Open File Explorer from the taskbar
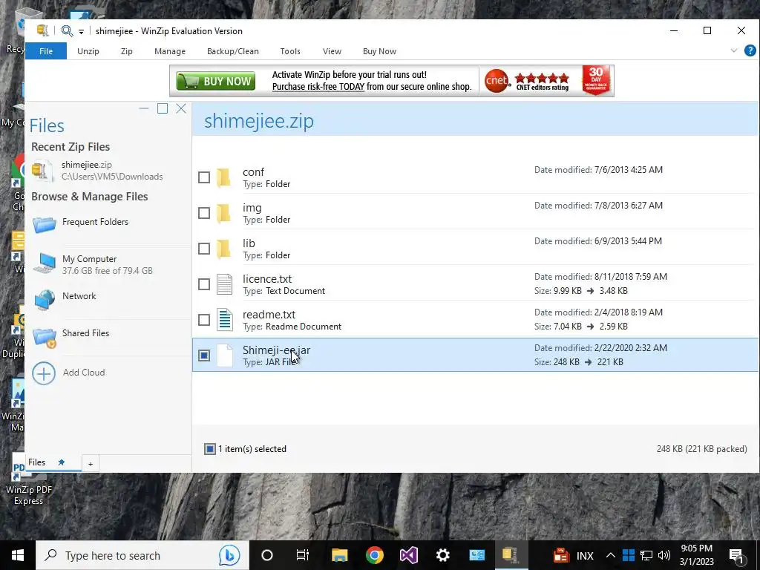This screenshot has height=570, width=760. [339, 555]
